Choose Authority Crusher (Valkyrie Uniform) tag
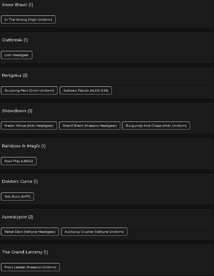 pos(94,232)
